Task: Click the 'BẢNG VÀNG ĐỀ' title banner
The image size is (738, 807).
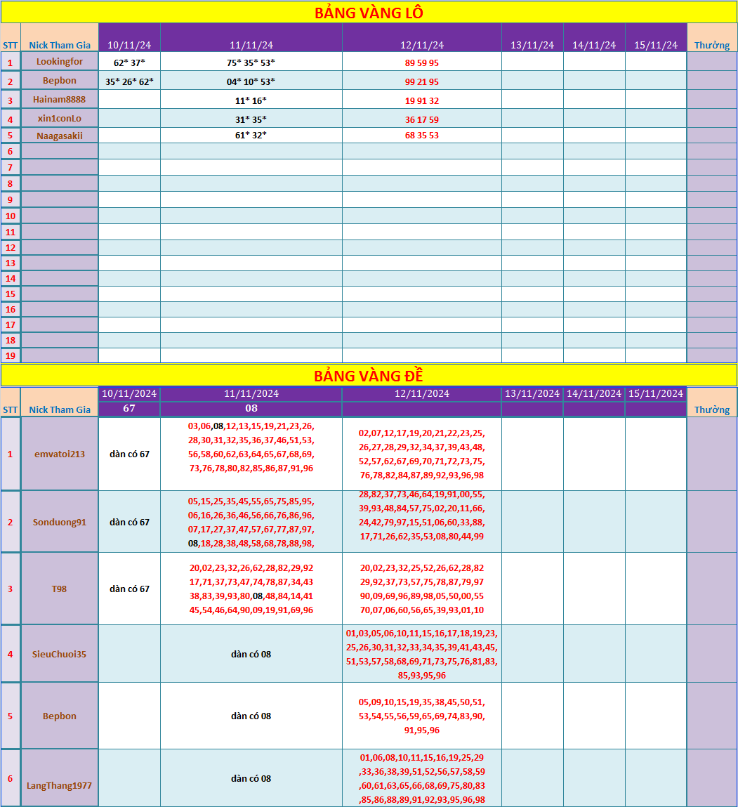Action: pos(369,376)
